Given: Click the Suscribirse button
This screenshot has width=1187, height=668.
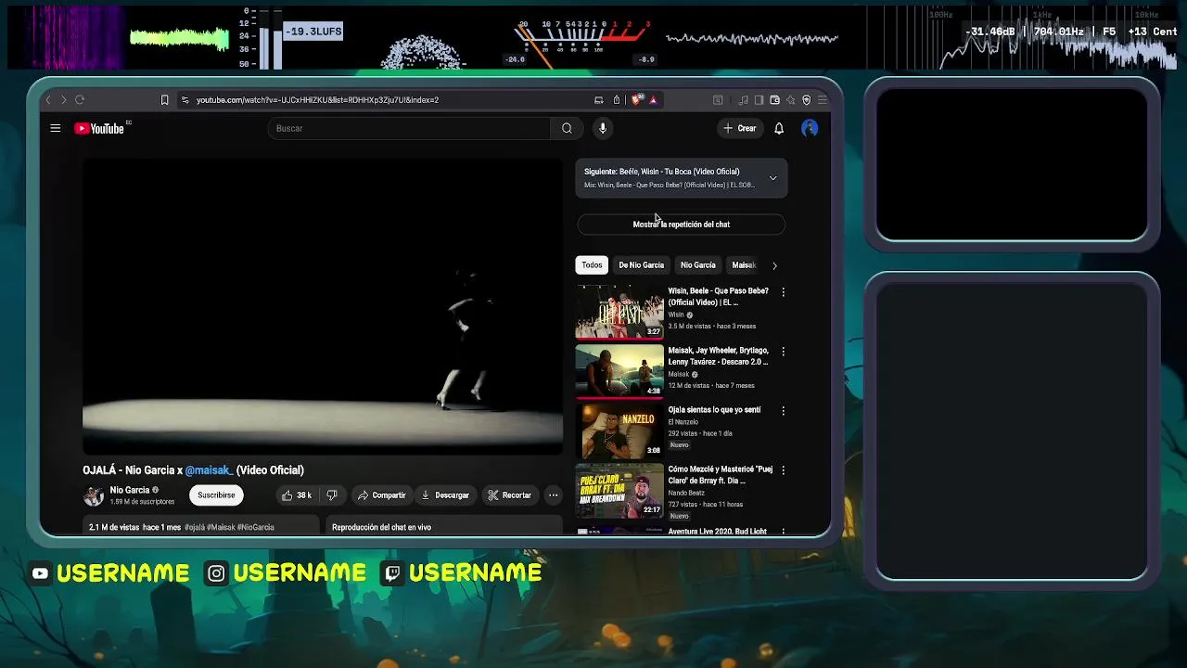Looking at the screenshot, I should (216, 495).
